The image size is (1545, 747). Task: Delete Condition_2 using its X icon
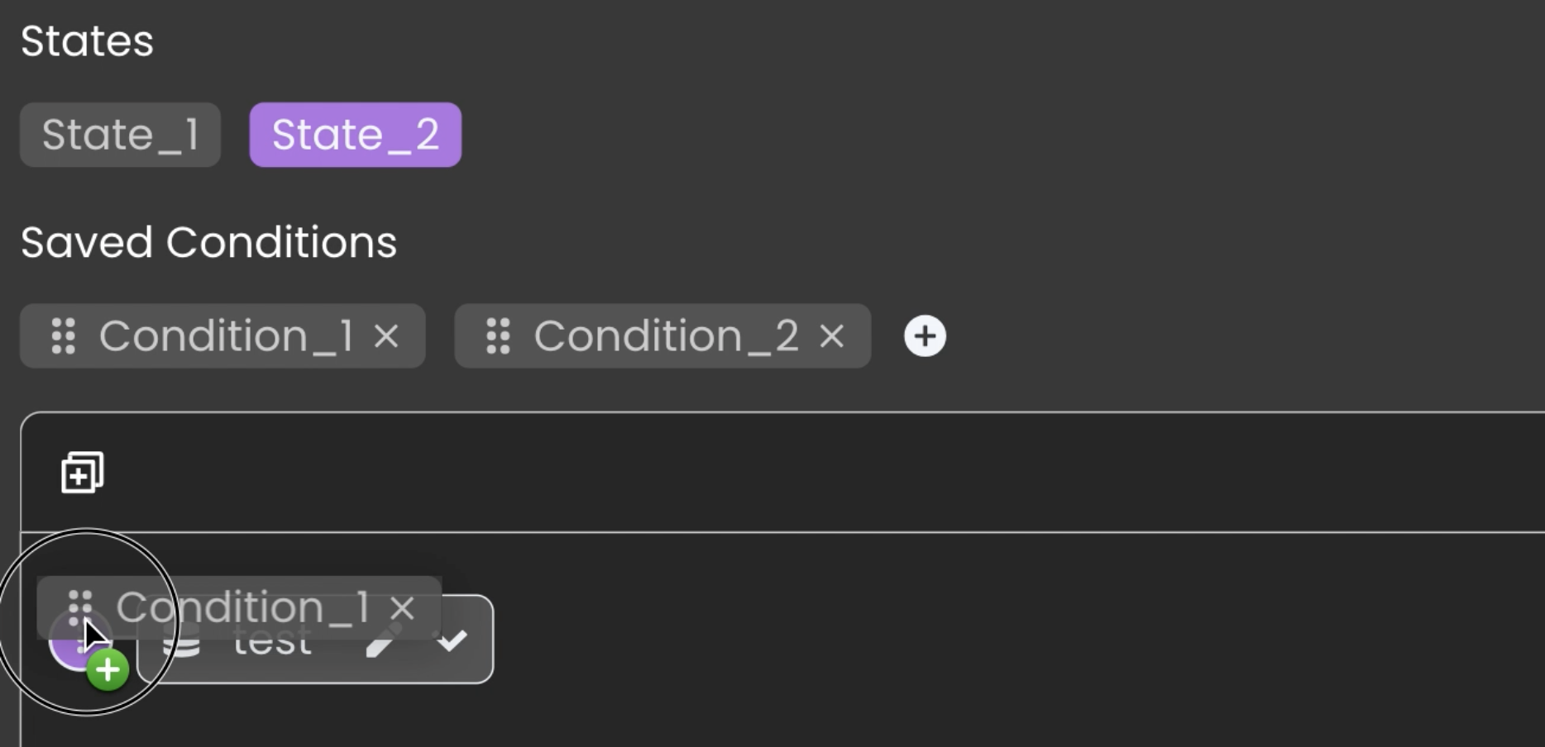coord(831,336)
